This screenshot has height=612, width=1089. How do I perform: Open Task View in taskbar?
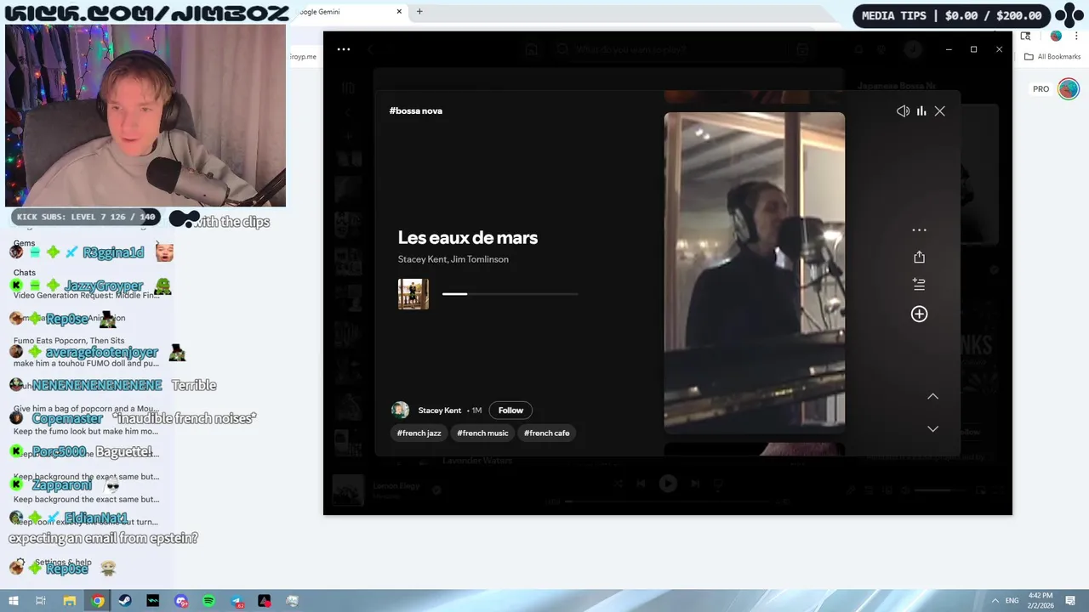click(x=40, y=601)
